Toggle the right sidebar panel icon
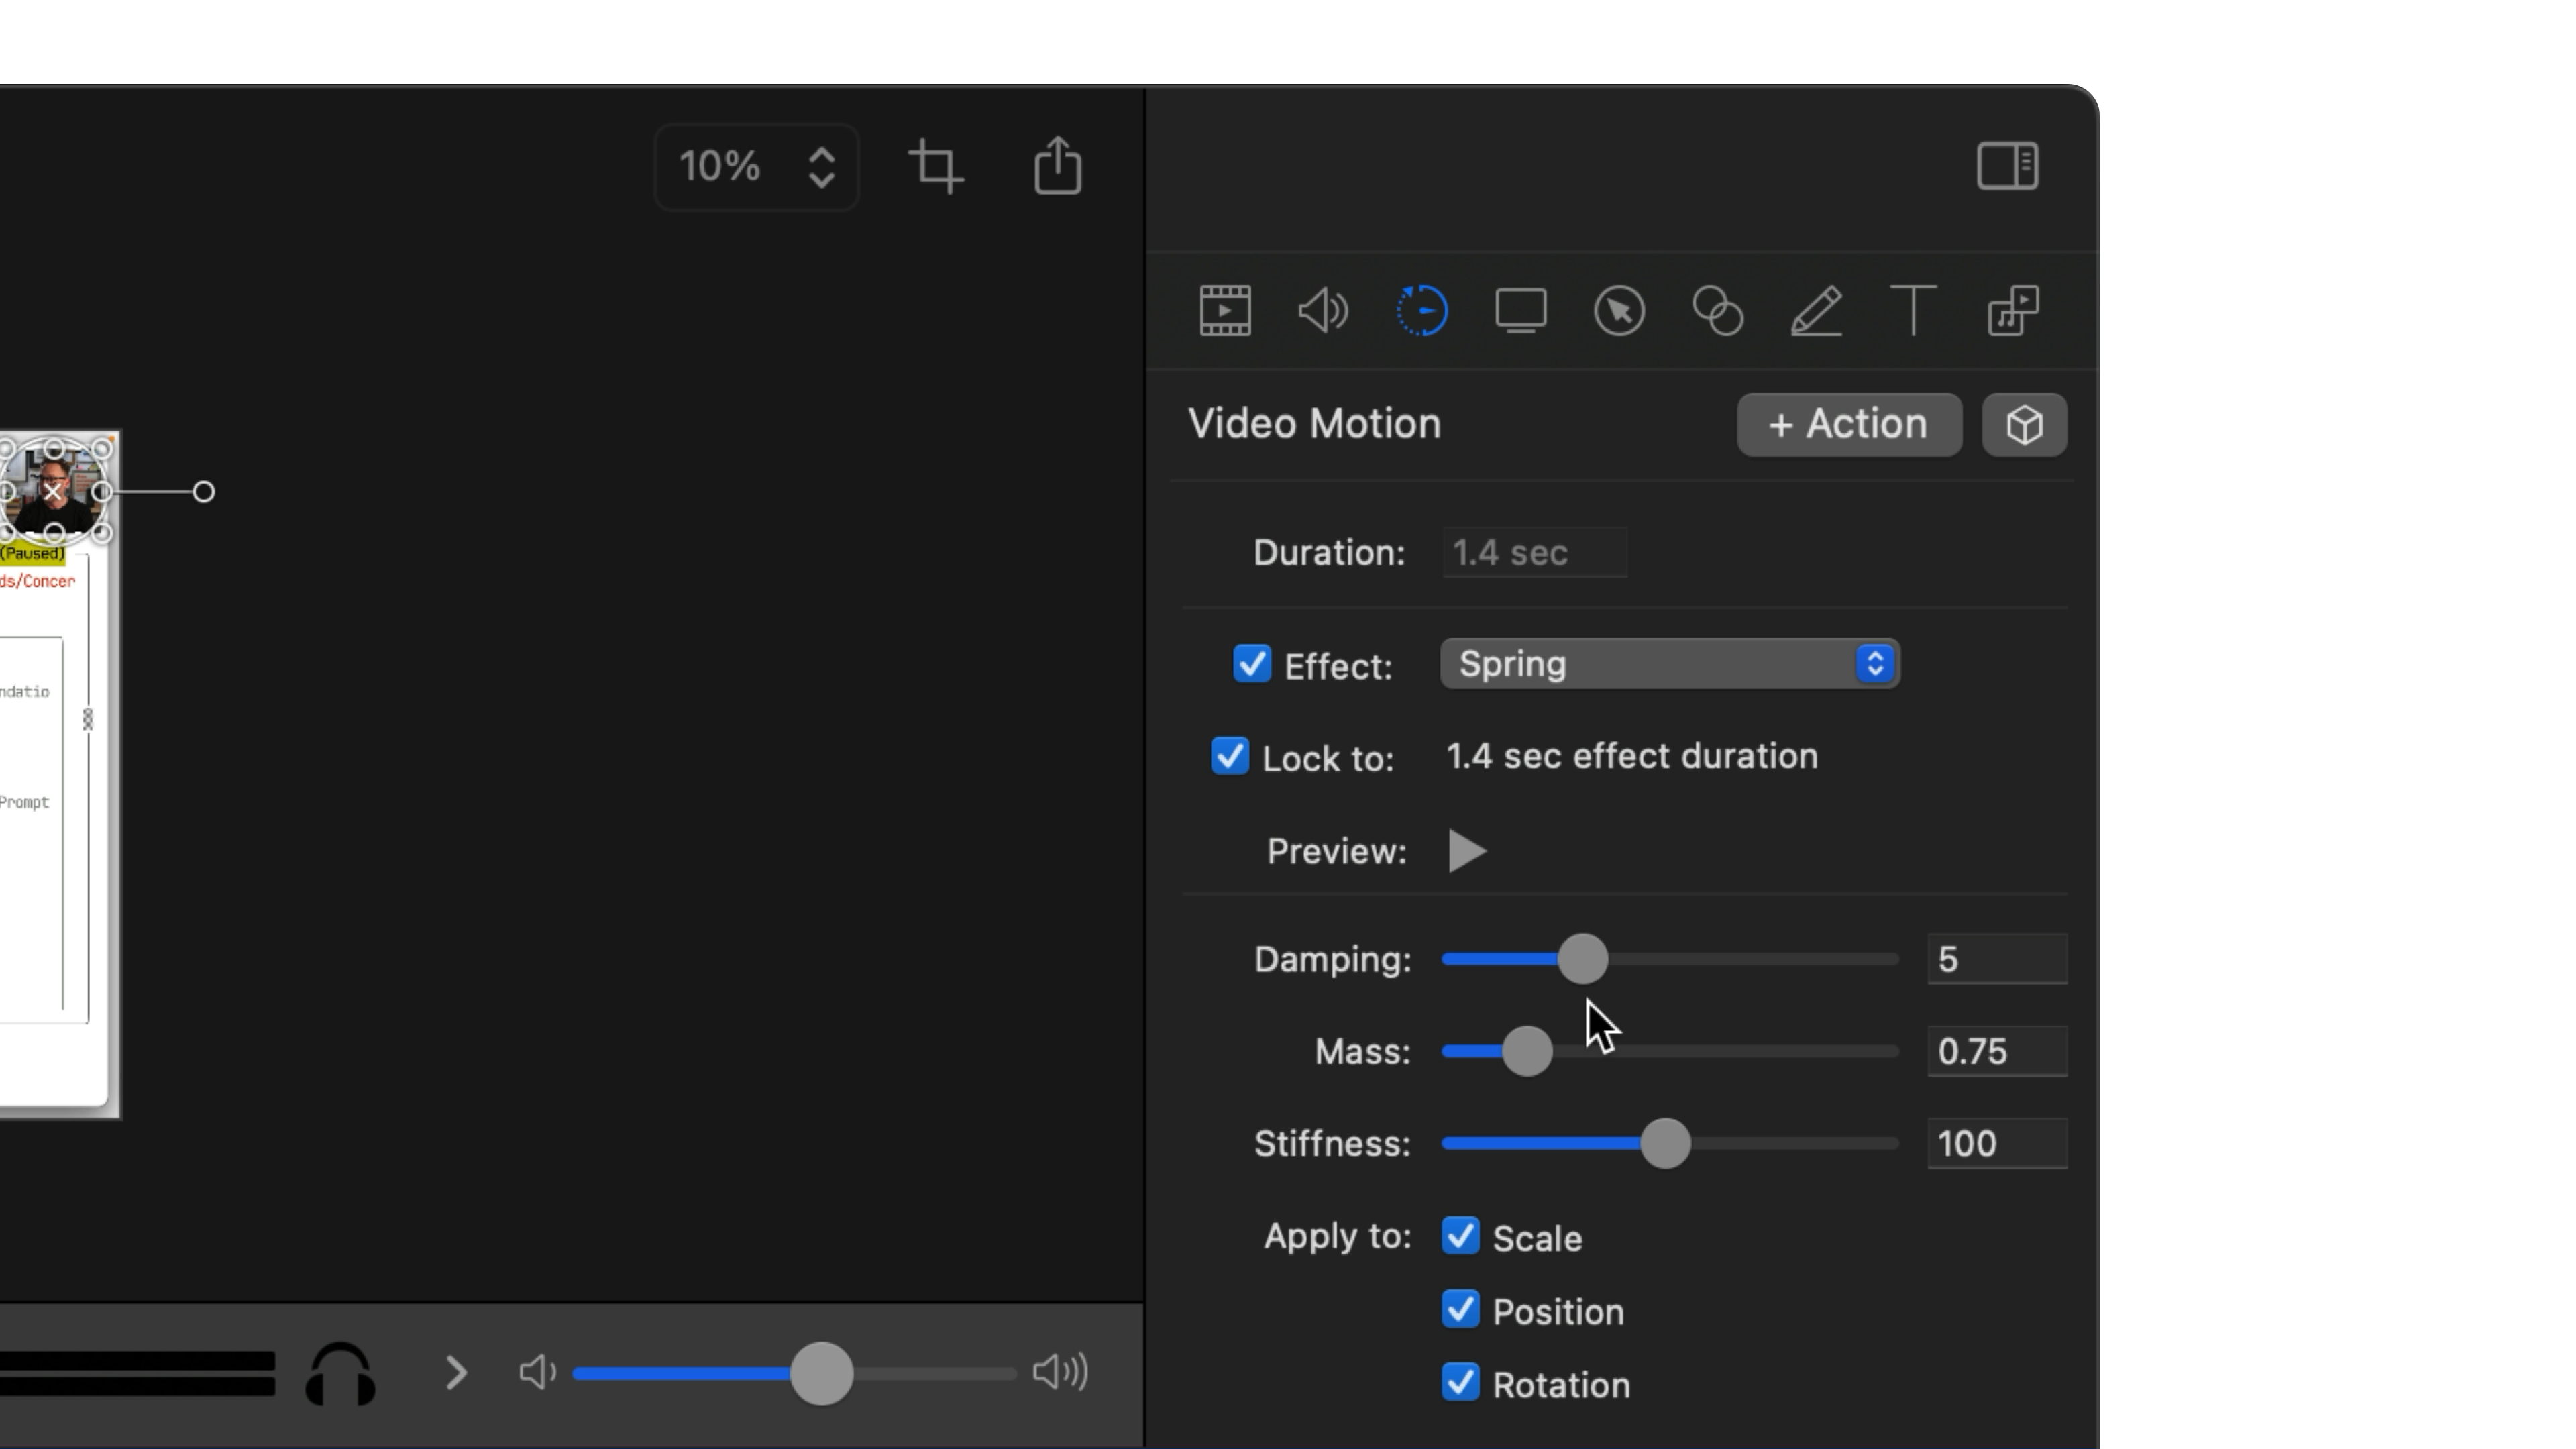 [2007, 166]
